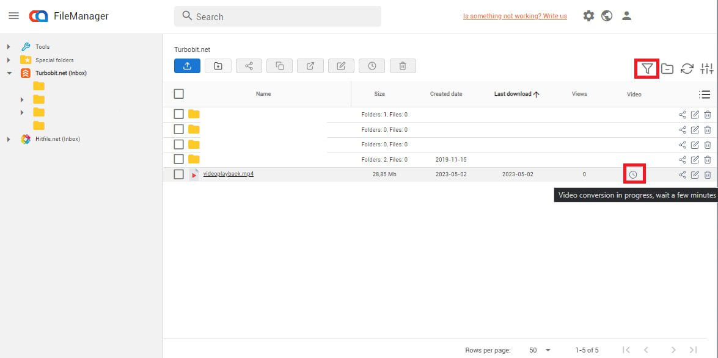The width and height of the screenshot is (718, 358).
Task: Click the video conversion clock icon
Action: 633,175
